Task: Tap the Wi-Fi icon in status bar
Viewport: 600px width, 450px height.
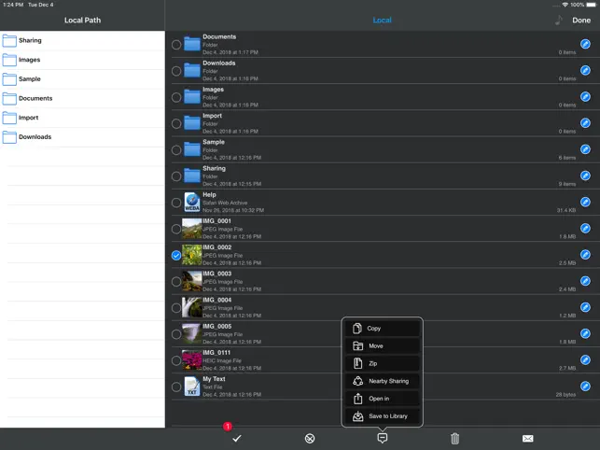Action: coord(565,5)
